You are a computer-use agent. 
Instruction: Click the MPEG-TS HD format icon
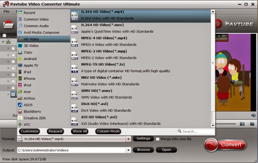pos(74,69)
